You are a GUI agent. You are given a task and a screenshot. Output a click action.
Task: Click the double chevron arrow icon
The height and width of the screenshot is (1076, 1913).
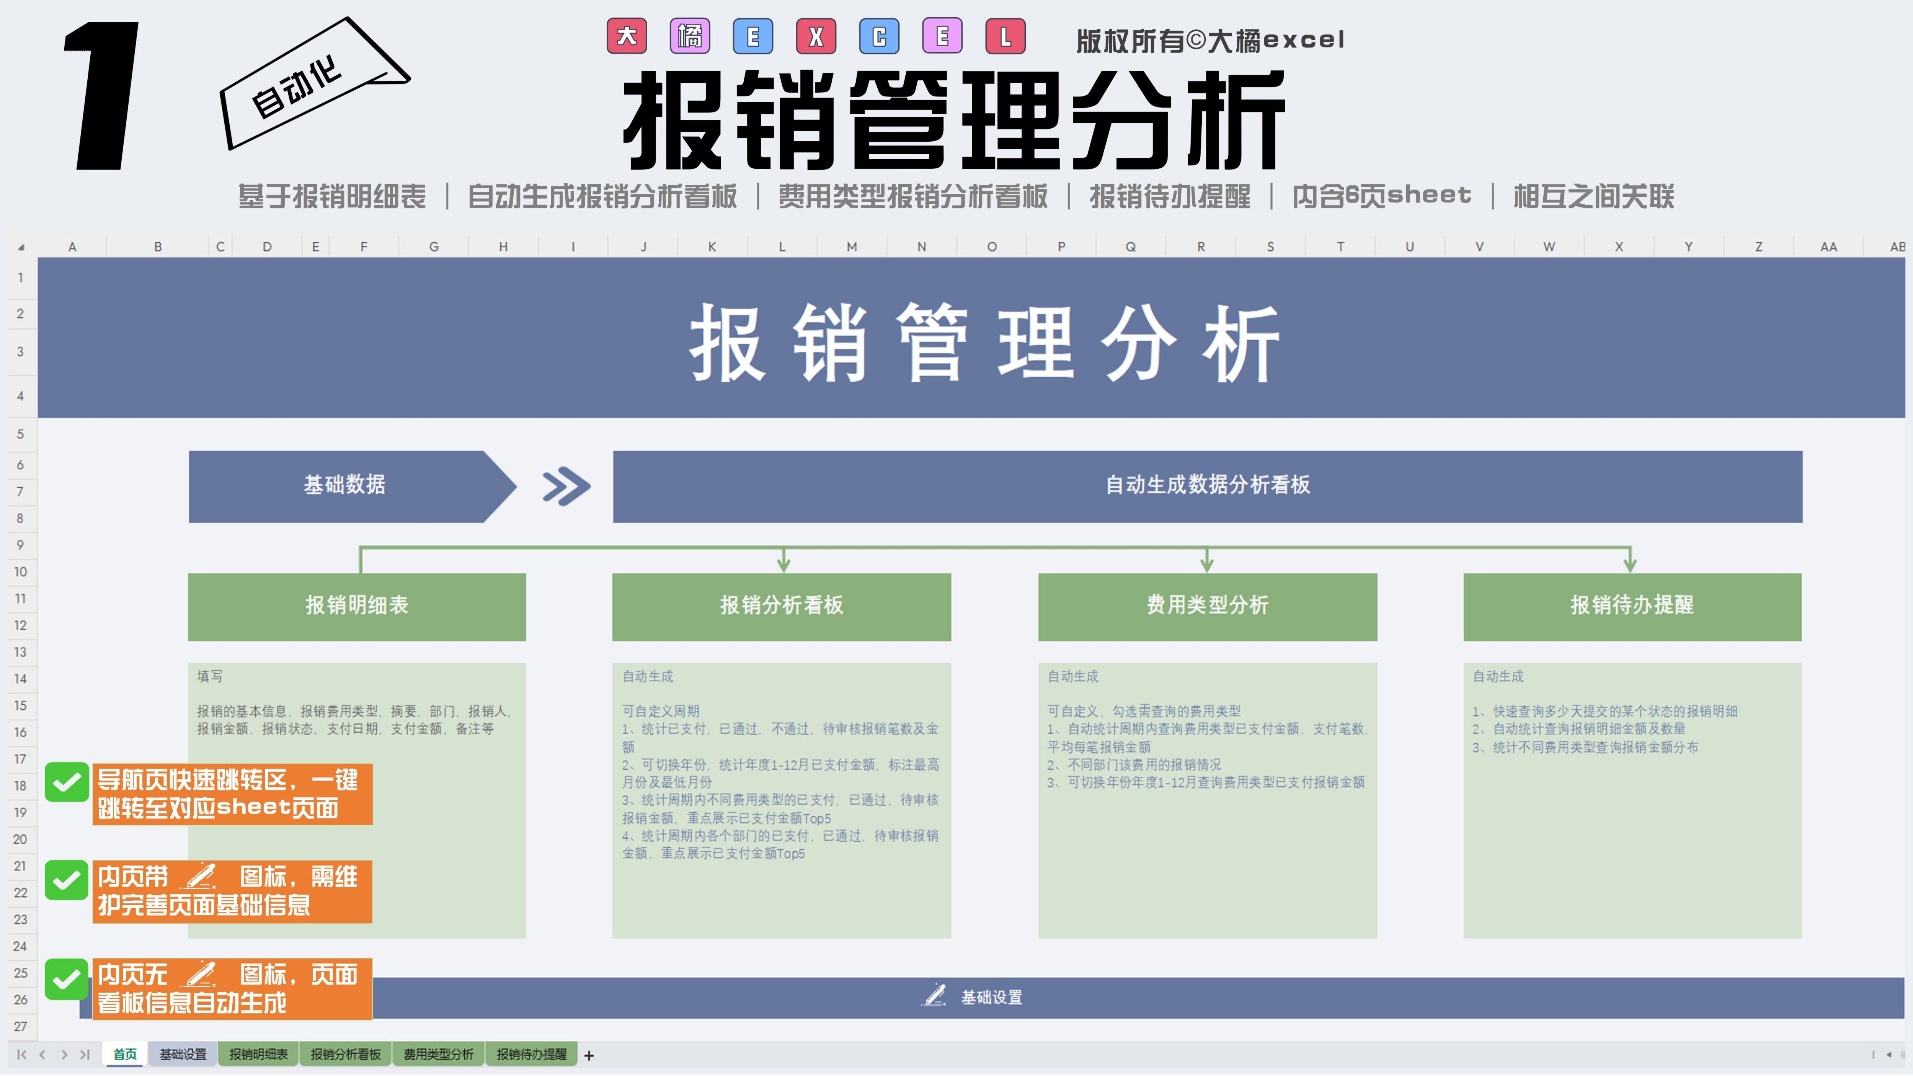click(566, 487)
